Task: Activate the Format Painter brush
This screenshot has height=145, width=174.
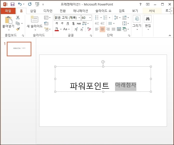Action: 18,29
